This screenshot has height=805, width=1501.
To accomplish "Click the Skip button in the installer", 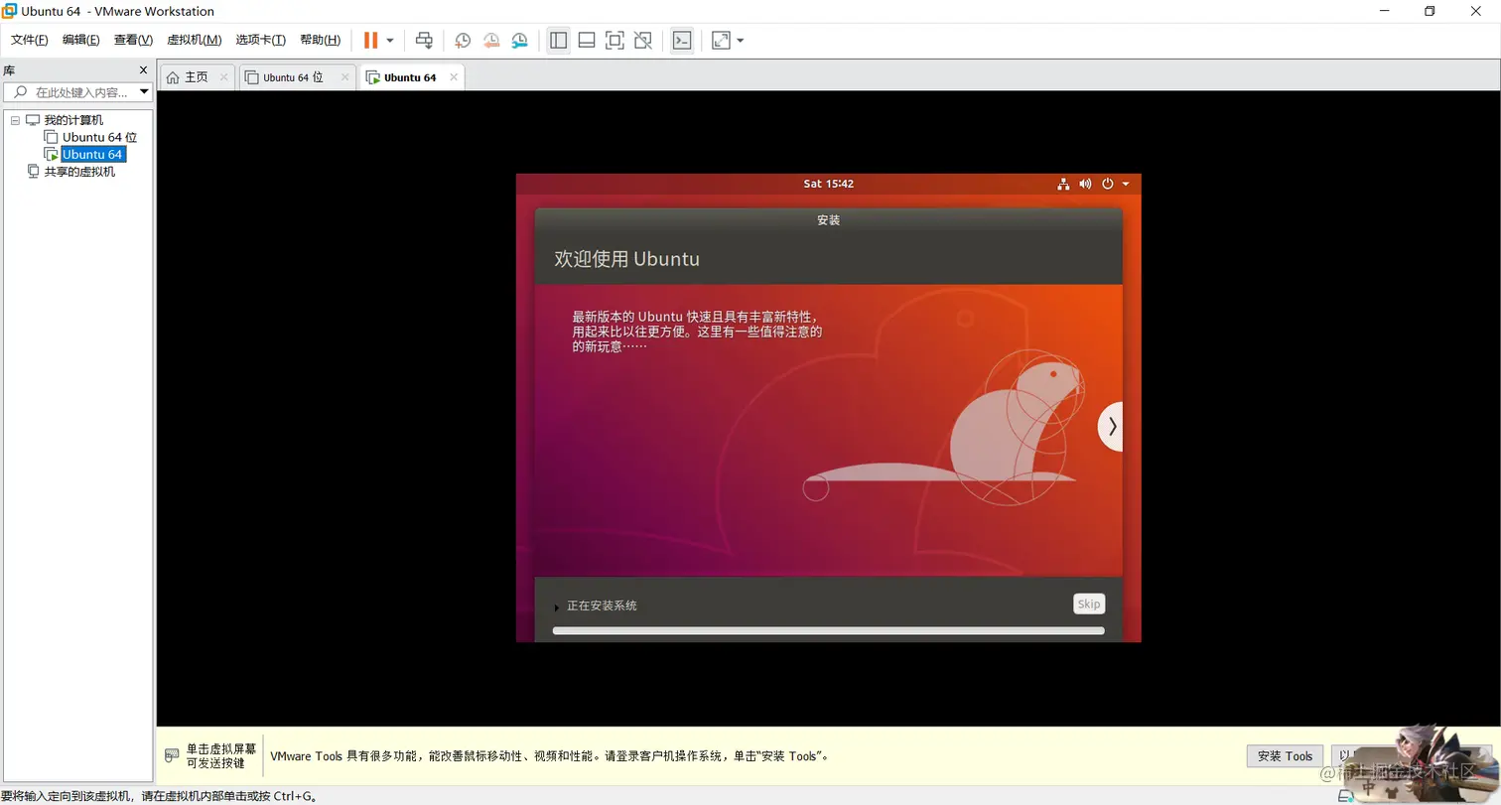I will 1089,604.
